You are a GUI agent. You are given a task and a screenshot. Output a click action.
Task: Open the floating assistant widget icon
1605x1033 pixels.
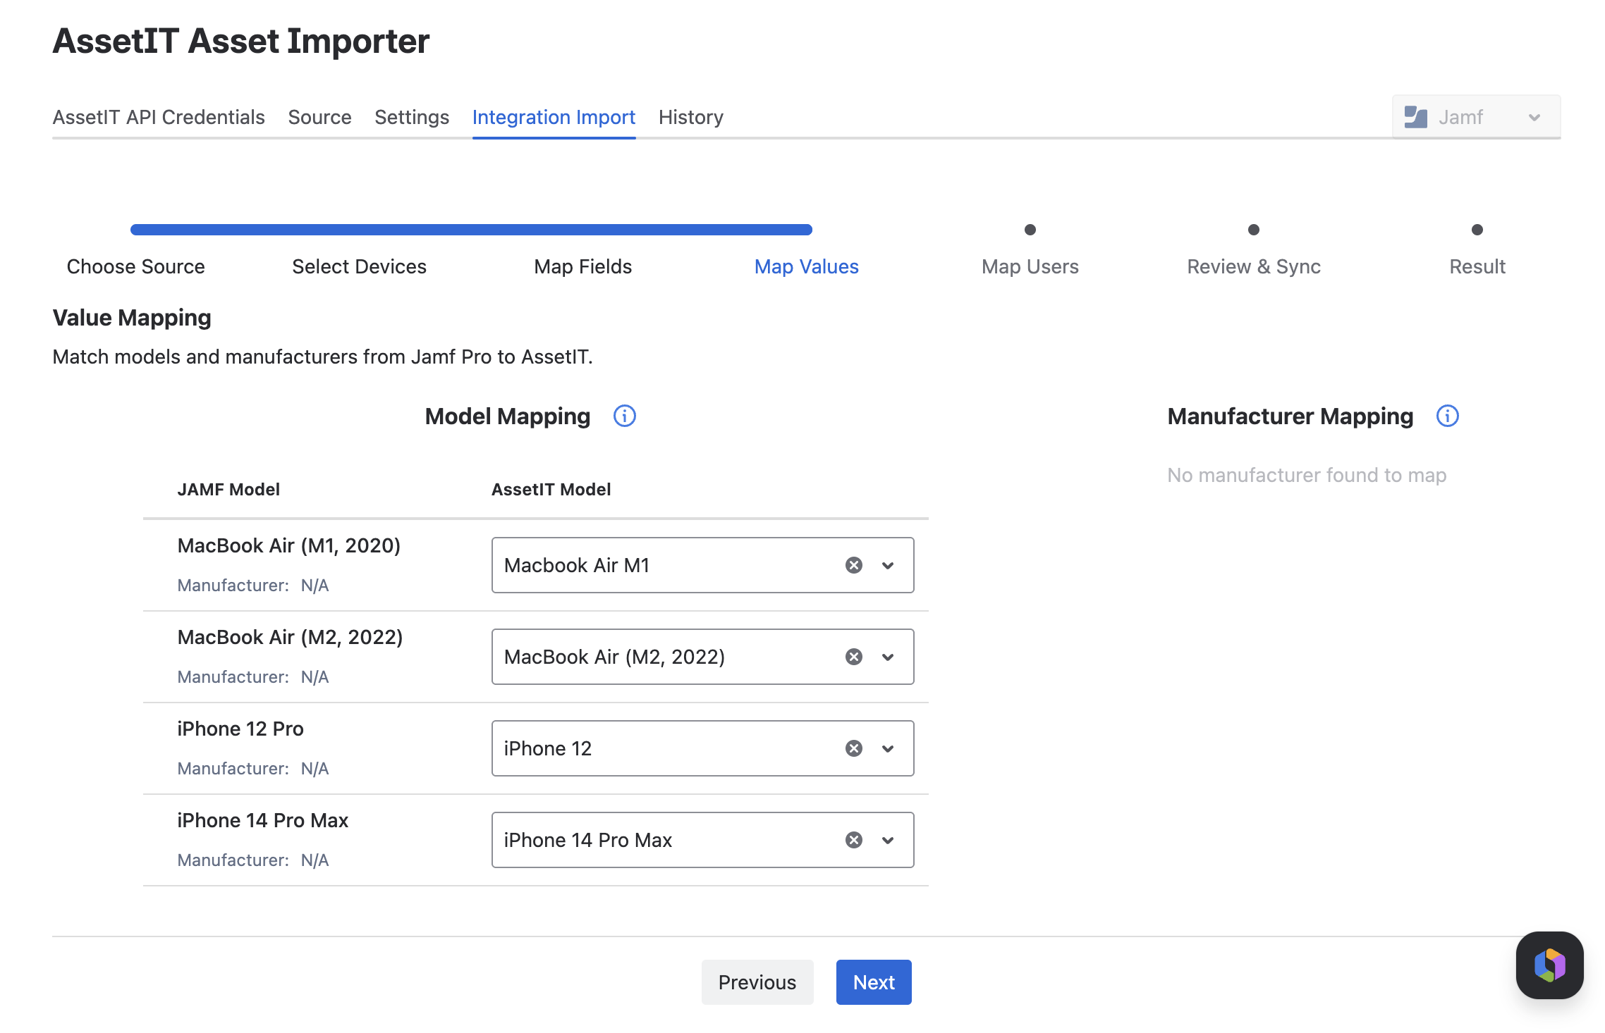(1549, 965)
